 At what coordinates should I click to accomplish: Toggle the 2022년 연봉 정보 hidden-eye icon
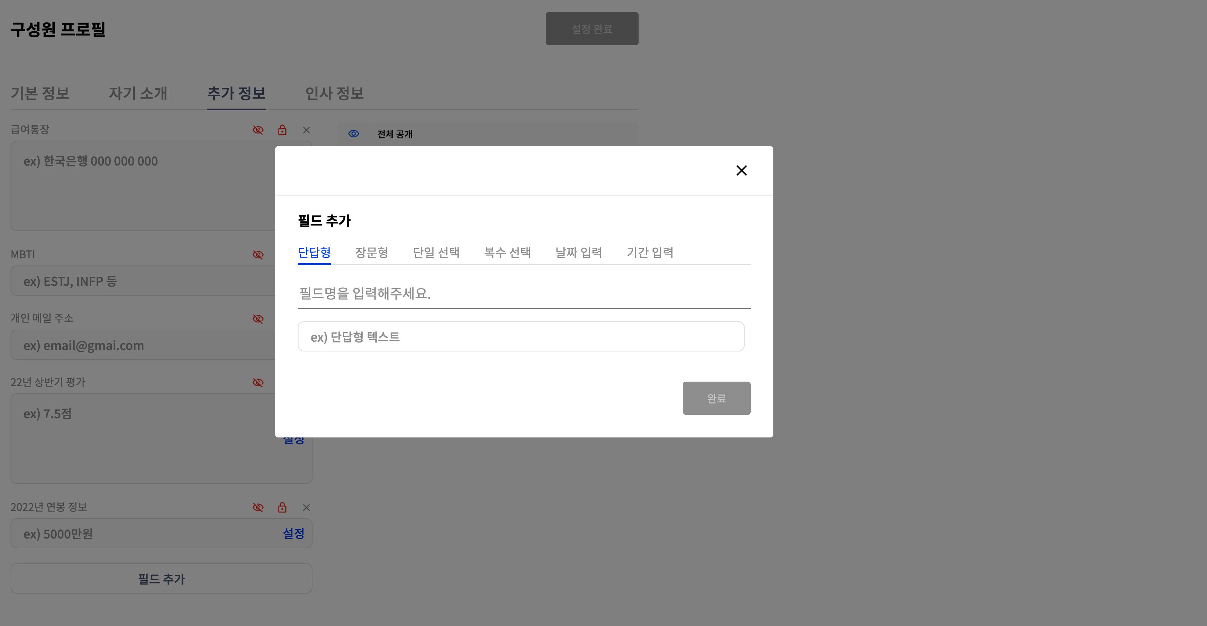[x=258, y=508]
